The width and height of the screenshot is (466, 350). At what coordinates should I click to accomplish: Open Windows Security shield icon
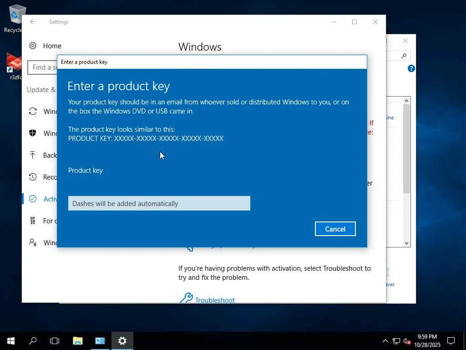click(x=33, y=133)
